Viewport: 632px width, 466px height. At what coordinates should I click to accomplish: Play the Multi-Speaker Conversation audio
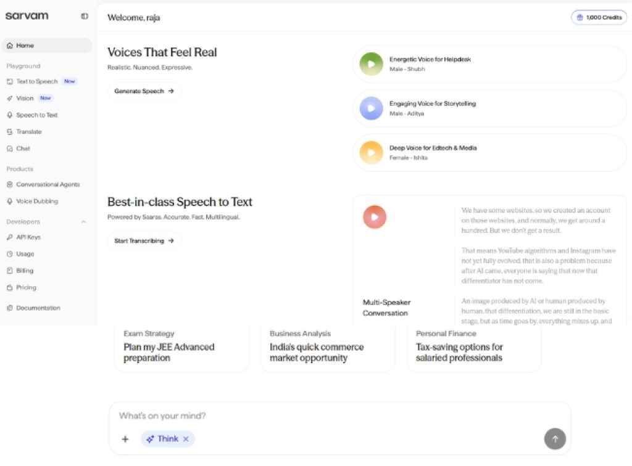(375, 217)
